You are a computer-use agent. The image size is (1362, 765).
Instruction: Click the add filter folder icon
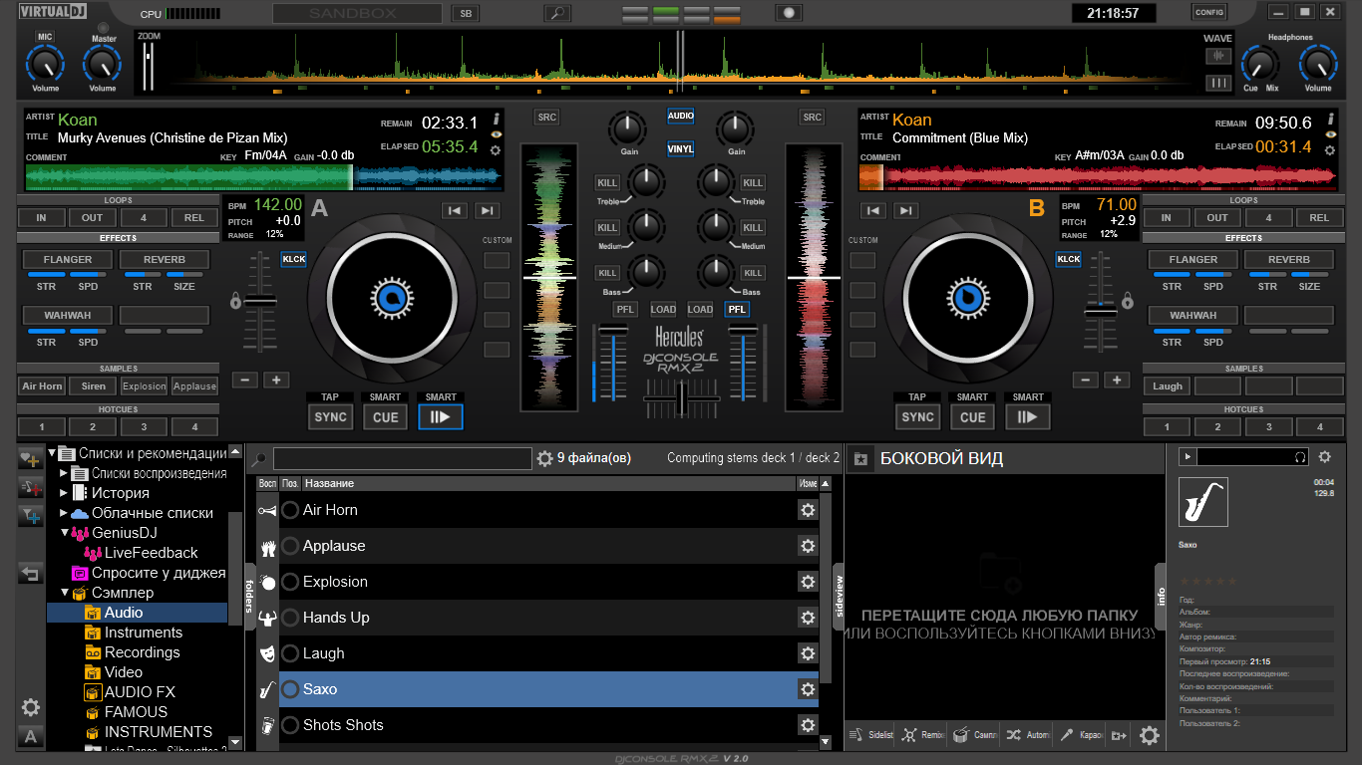point(31,515)
